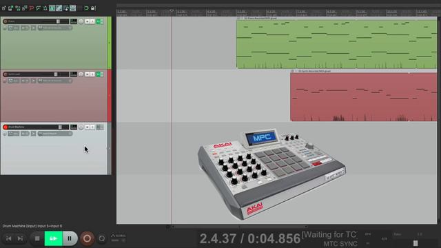Screen dimensions: 441x248
Task: Click the transport Stop button
Action: [37, 238]
